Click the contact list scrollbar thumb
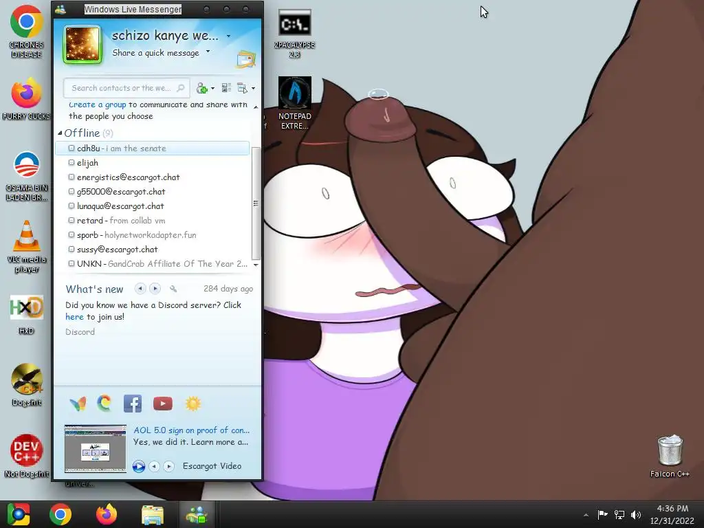This screenshot has width=704, height=528. pos(256,203)
